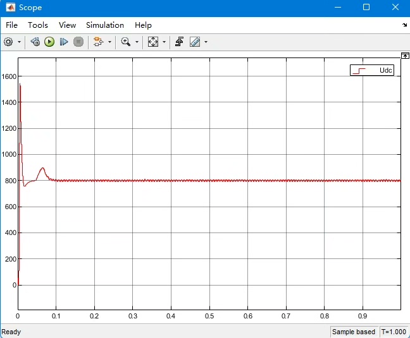This screenshot has height=338, width=410.
Task: Click the x-axis label 0.5
Action: (209, 316)
